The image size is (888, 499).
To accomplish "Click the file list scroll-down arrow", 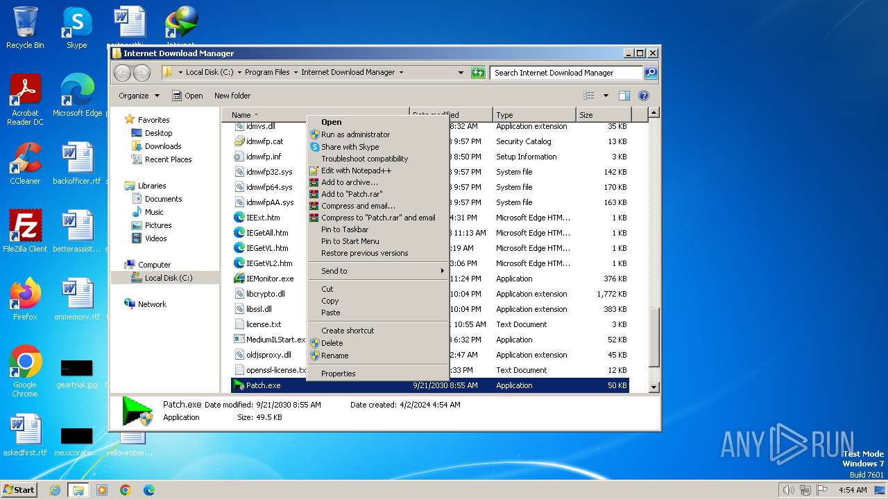I will coord(654,387).
